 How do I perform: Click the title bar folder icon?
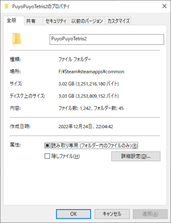click(x=7, y=7)
